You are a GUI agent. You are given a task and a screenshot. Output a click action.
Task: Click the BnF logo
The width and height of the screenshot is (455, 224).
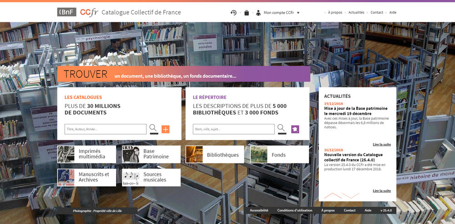click(66, 12)
